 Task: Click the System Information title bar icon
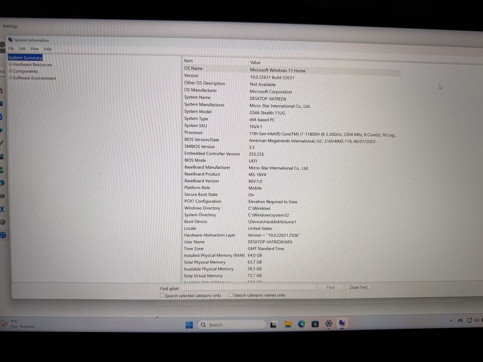pos(11,40)
